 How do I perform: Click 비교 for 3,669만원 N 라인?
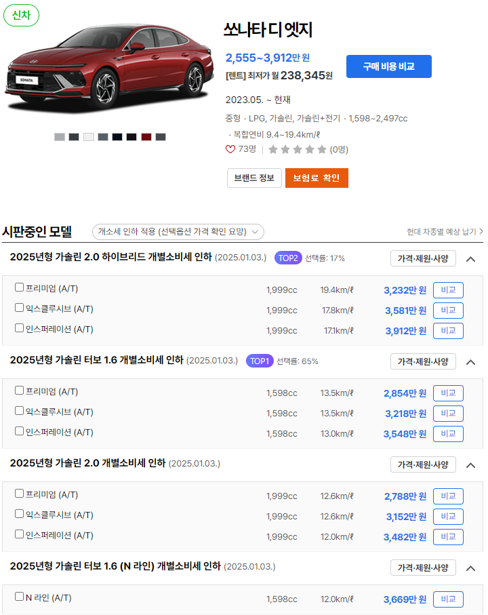coord(448,599)
